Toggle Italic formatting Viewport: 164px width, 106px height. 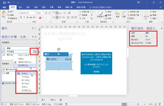[x=24, y=17]
